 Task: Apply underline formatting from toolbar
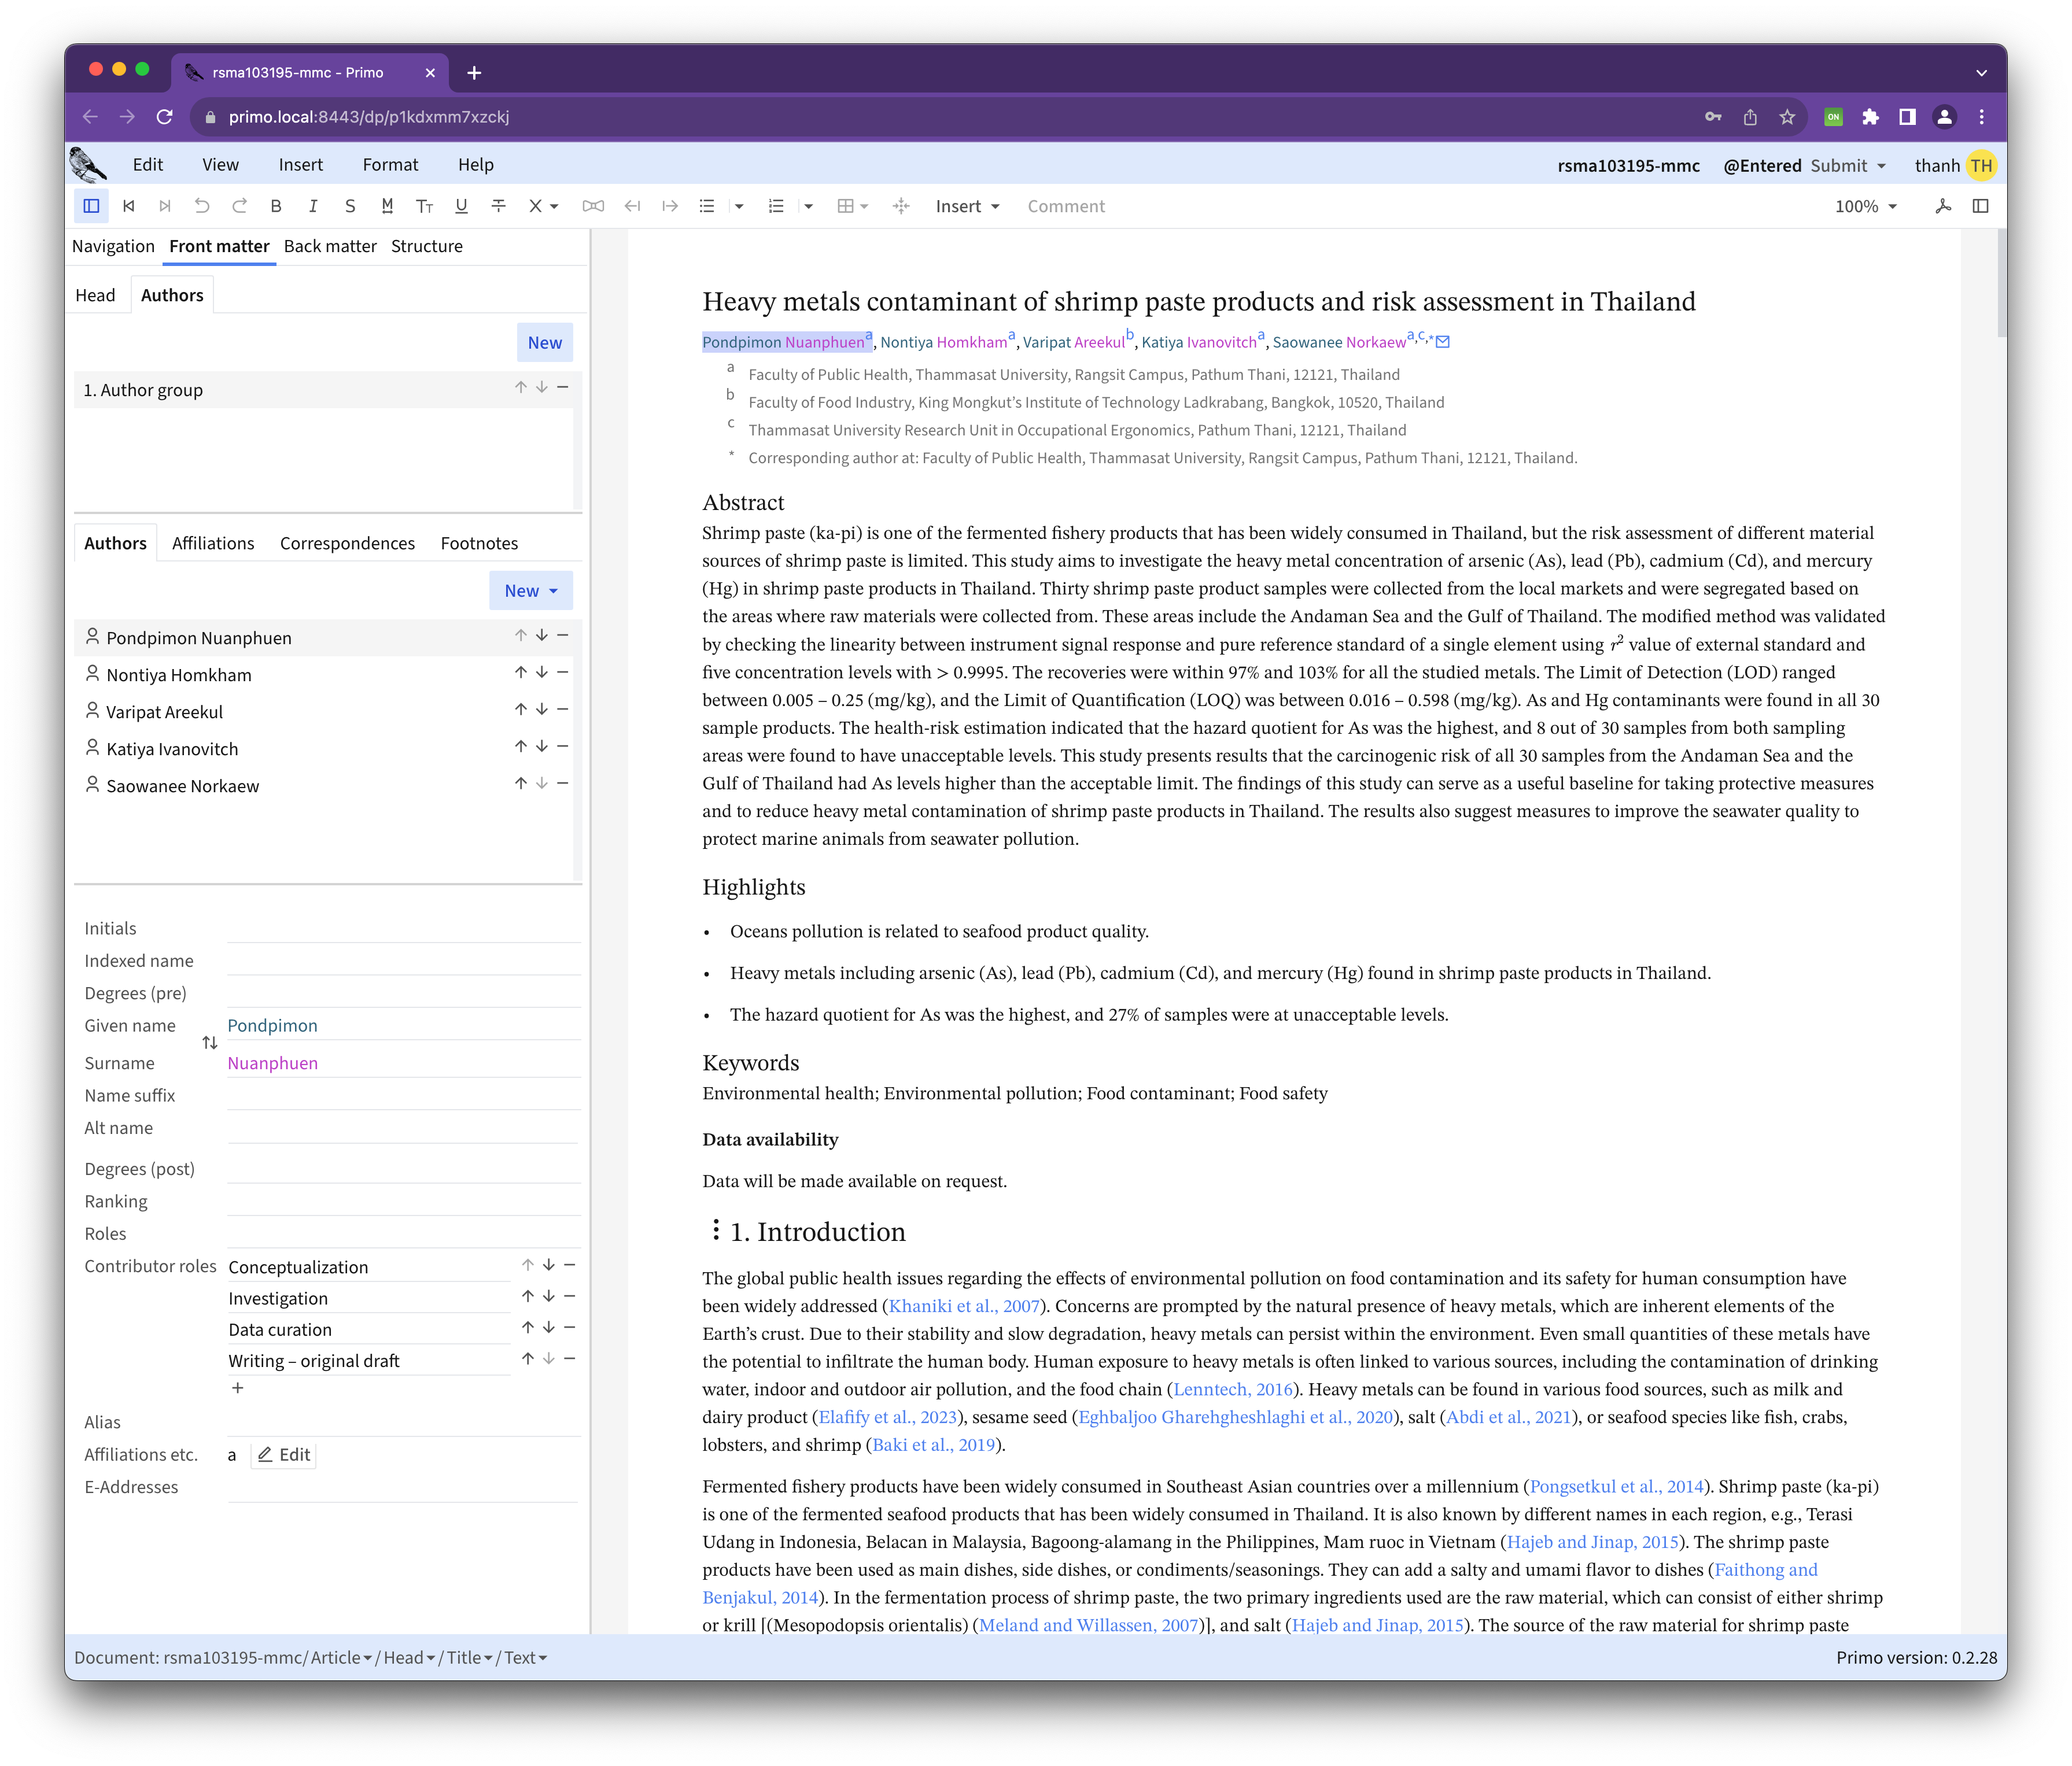(x=461, y=206)
